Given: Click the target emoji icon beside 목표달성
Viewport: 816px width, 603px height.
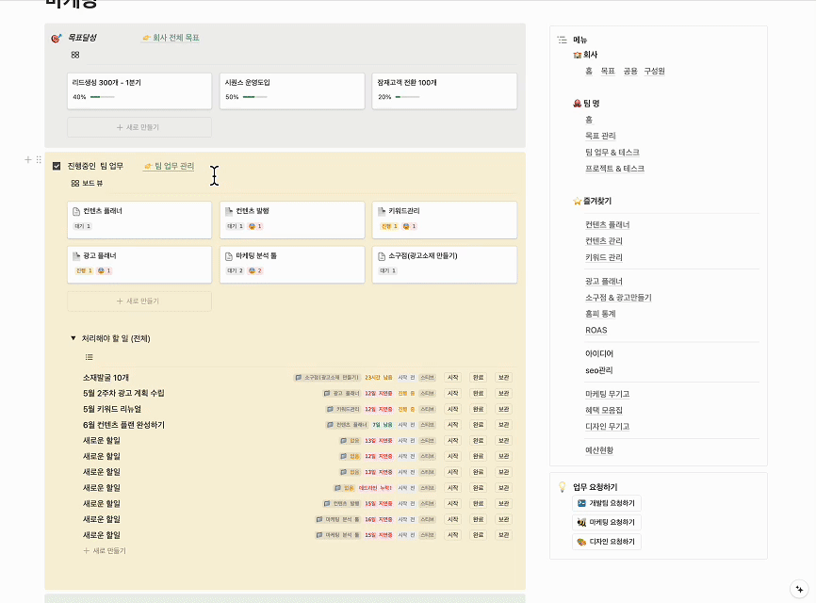Looking at the screenshot, I should 57,38.
